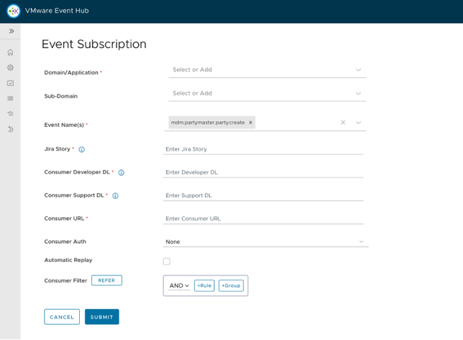Show info for Consumer Developer DL

122,172
